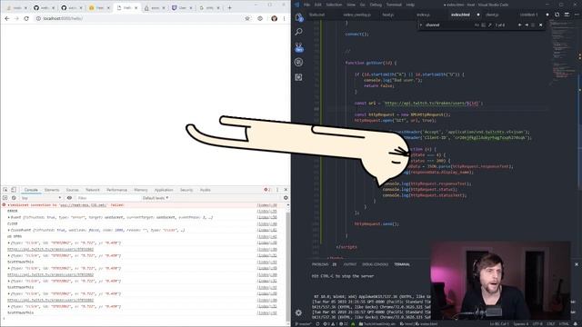Expand the WebSocket connection failed error

point(8,205)
